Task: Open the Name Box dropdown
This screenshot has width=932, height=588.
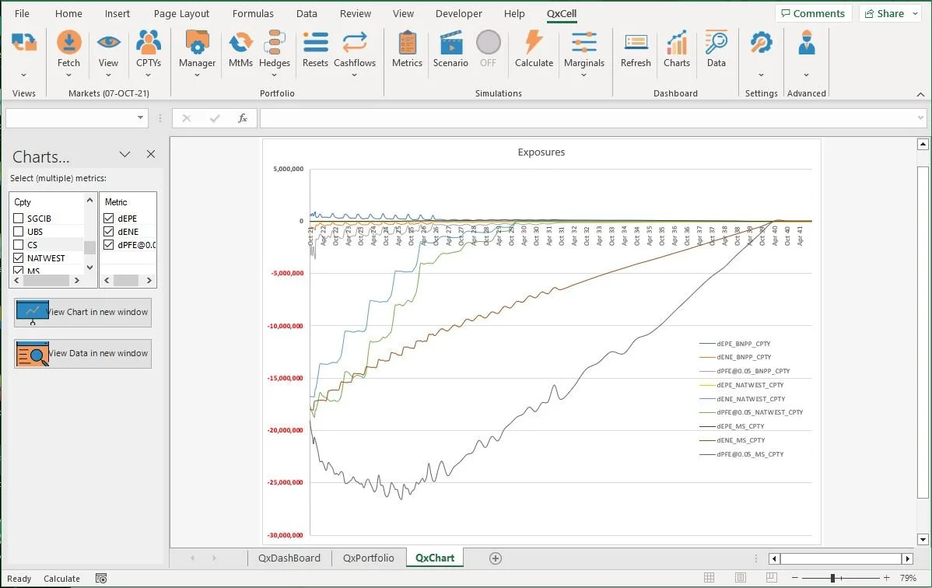Action: [x=142, y=117]
